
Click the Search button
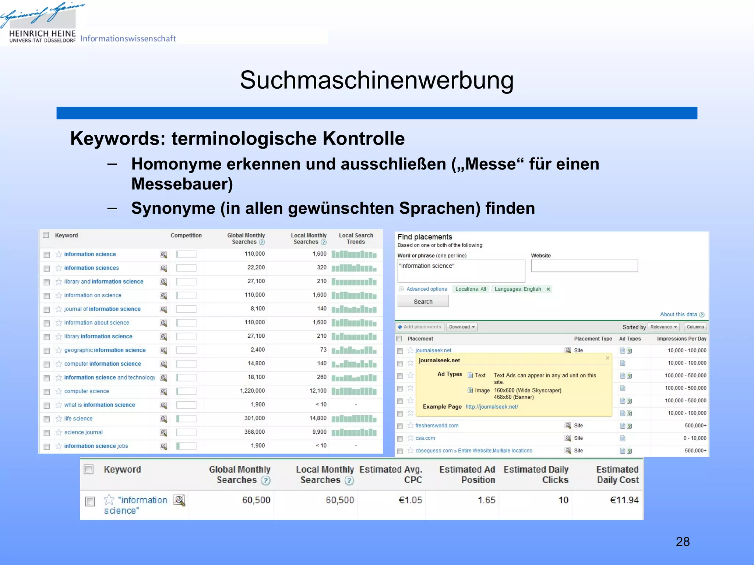click(x=423, y=301)
